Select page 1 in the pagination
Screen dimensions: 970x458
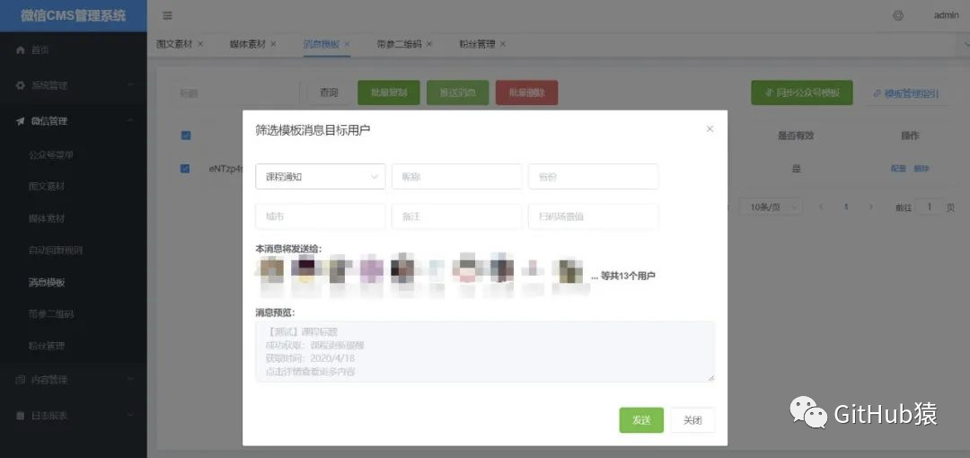[x=846, y=207]
